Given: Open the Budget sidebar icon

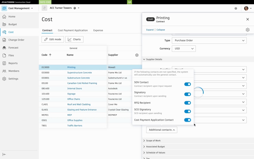Looking at the screenshot, I should pyautogui.click(x=4, y=24).
